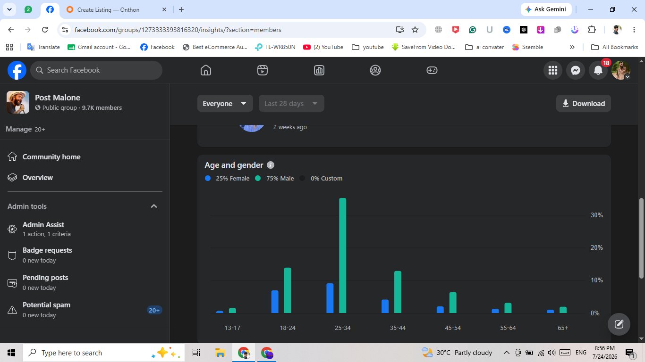Click the Download button

[584, 104]
